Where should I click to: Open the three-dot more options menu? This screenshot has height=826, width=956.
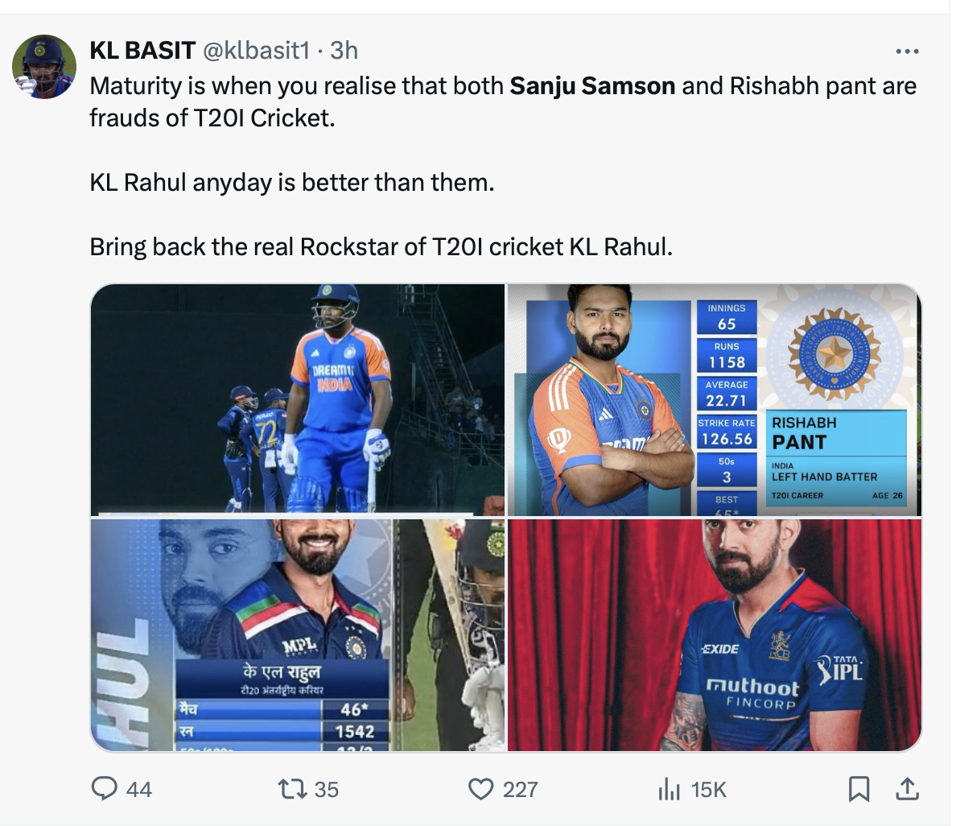coord(906,52)
